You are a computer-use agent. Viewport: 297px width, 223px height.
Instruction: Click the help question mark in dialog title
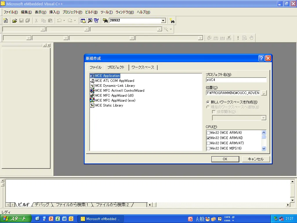pyautogui.click(x=261, y=58)
